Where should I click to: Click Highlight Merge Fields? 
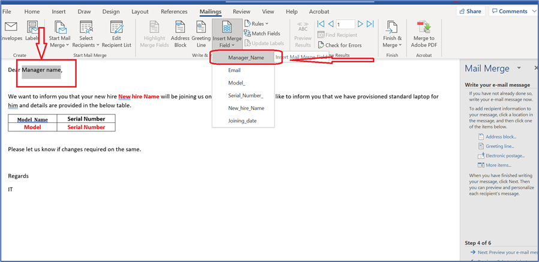point(154,34)
